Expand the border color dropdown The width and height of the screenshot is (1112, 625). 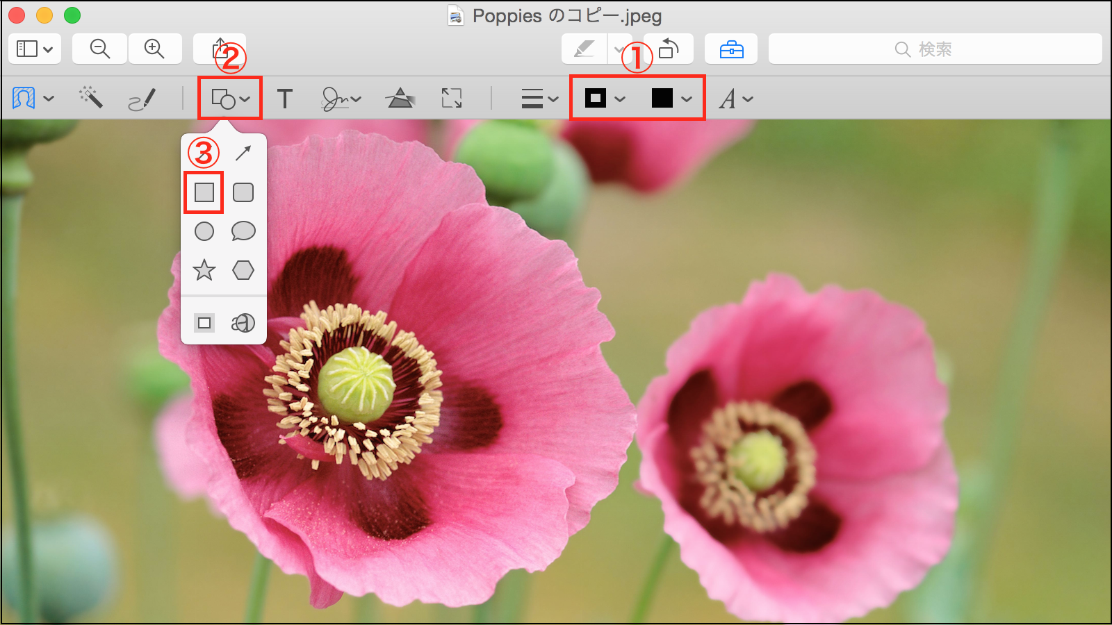click(x=604, y=99)
